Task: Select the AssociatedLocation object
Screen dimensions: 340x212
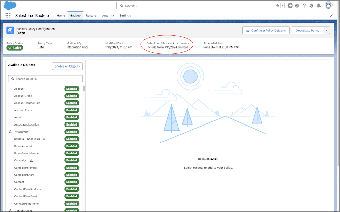Action: tap(27, 124)
